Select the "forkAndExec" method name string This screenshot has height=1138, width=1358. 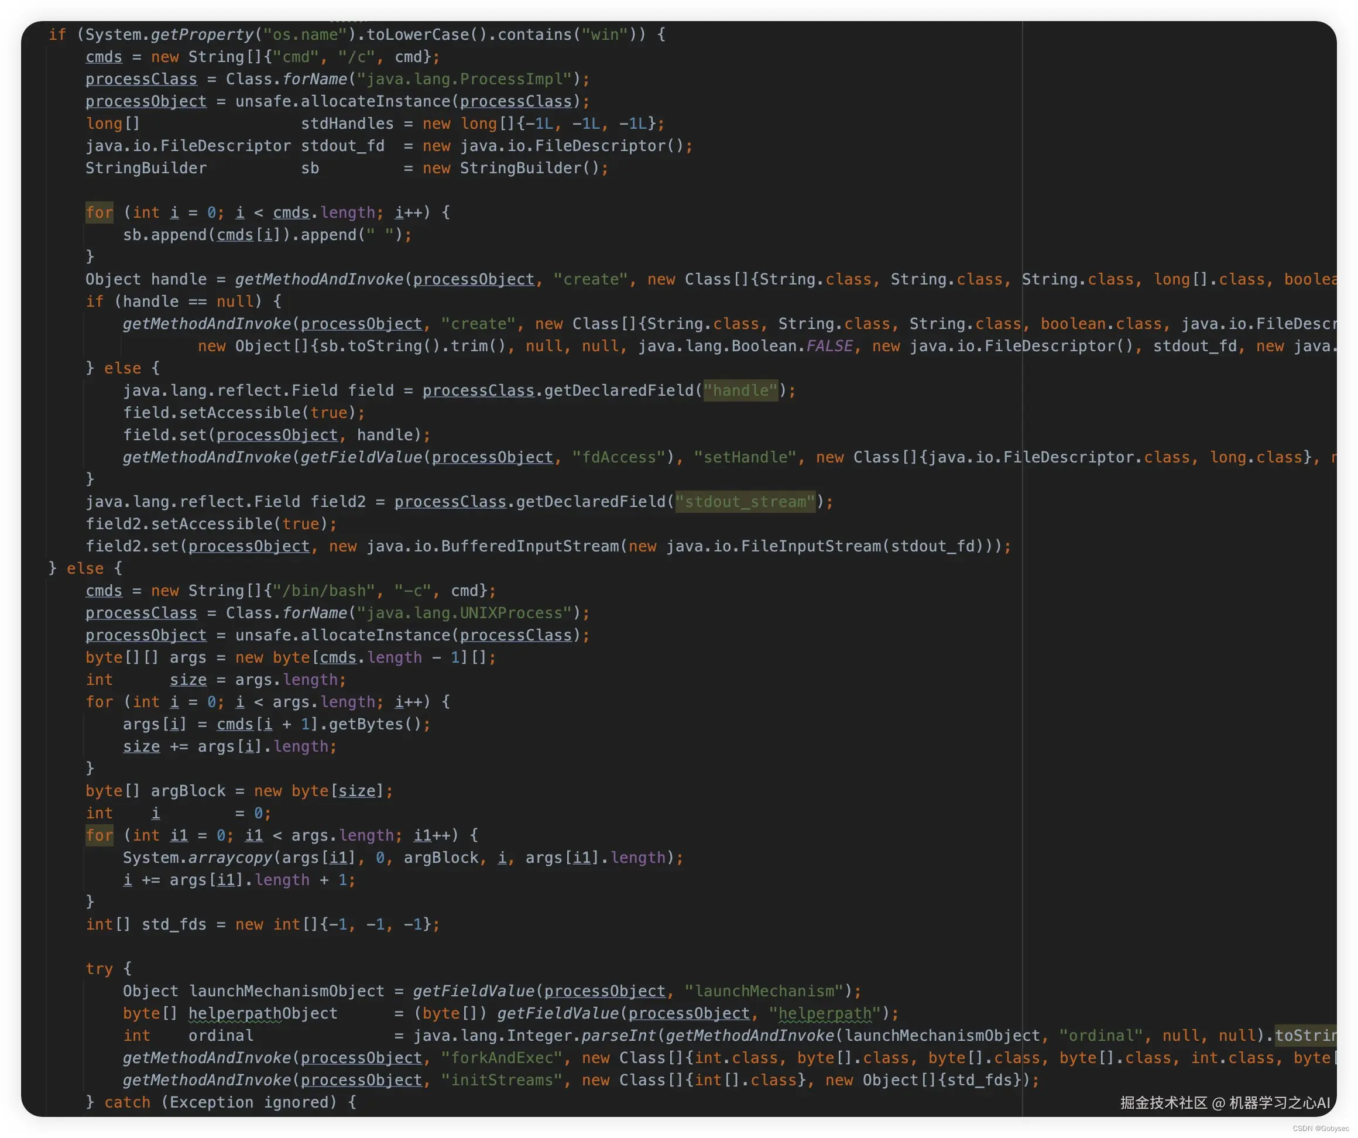point(501,1058)
